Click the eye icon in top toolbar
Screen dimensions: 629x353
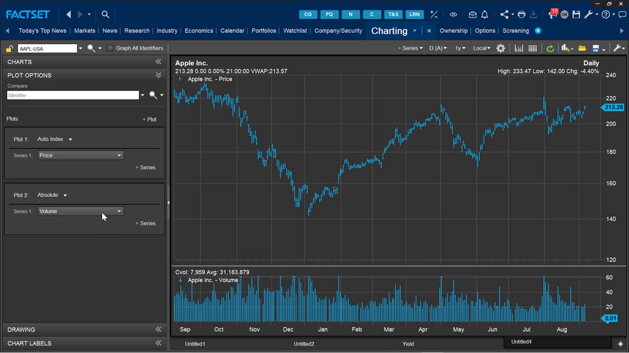pos(453,15)
